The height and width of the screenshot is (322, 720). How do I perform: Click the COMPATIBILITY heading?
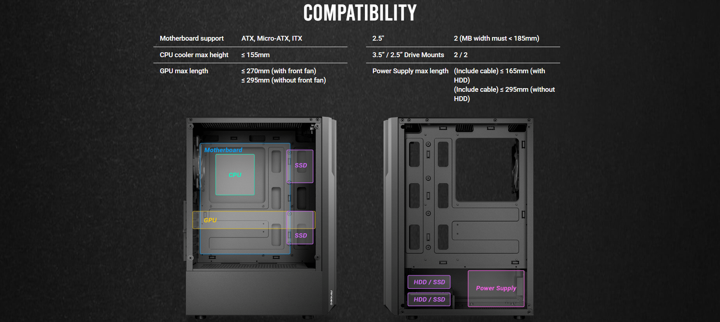tap(360, 13)
